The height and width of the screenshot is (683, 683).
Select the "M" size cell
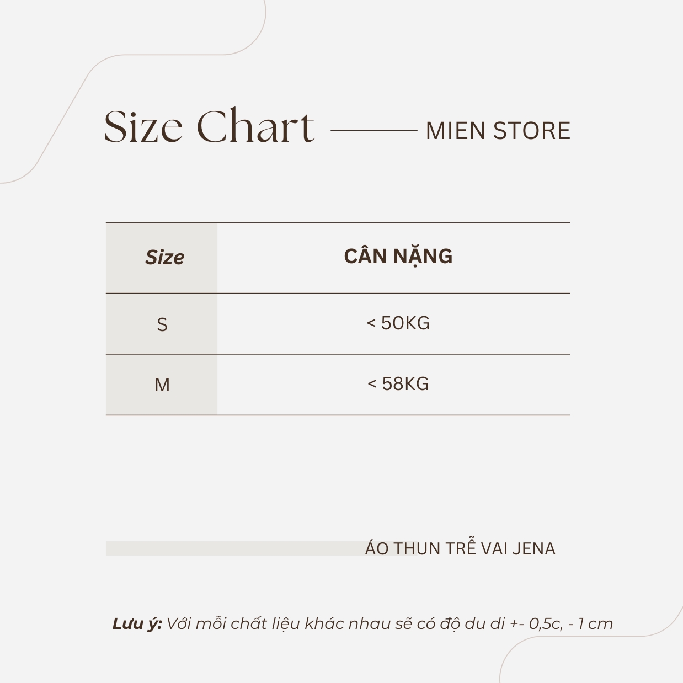162,385
